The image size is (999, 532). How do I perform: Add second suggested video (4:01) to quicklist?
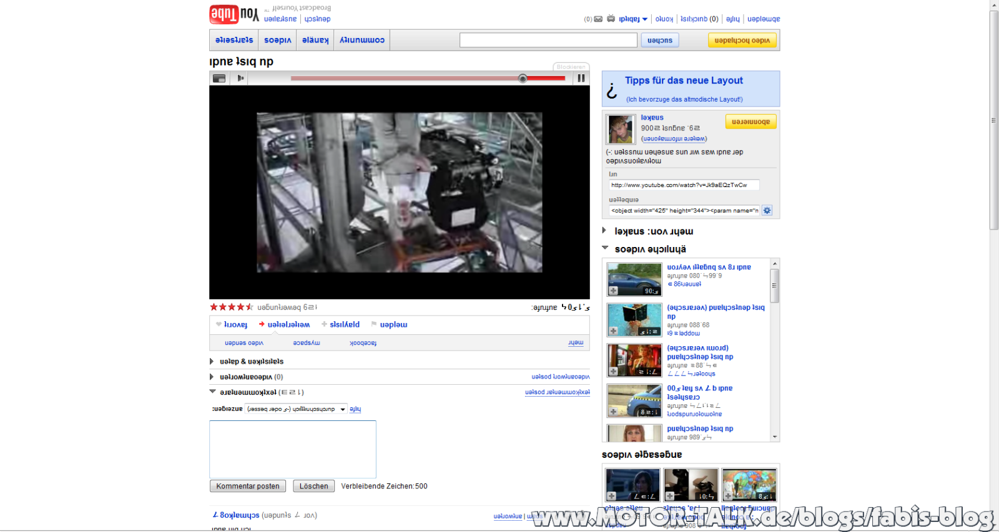(670, 496)
